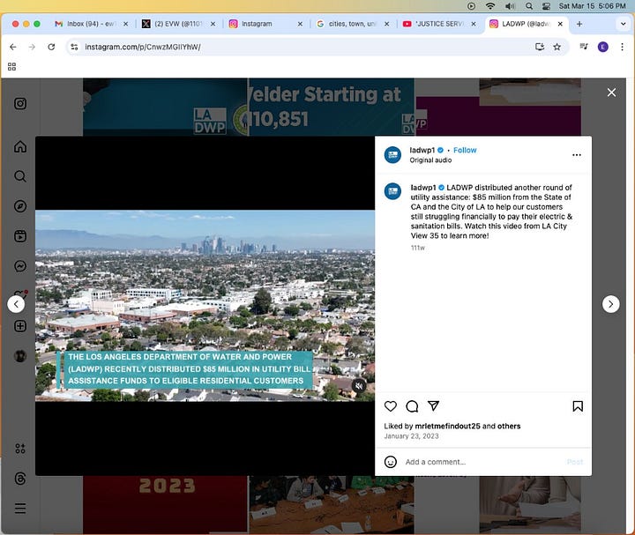Image resolution: width=635 pixels, height=535 pixels.
Task: Select the LADWP Instagram tab
Action: pyautogui.click(x=526, y=24)
